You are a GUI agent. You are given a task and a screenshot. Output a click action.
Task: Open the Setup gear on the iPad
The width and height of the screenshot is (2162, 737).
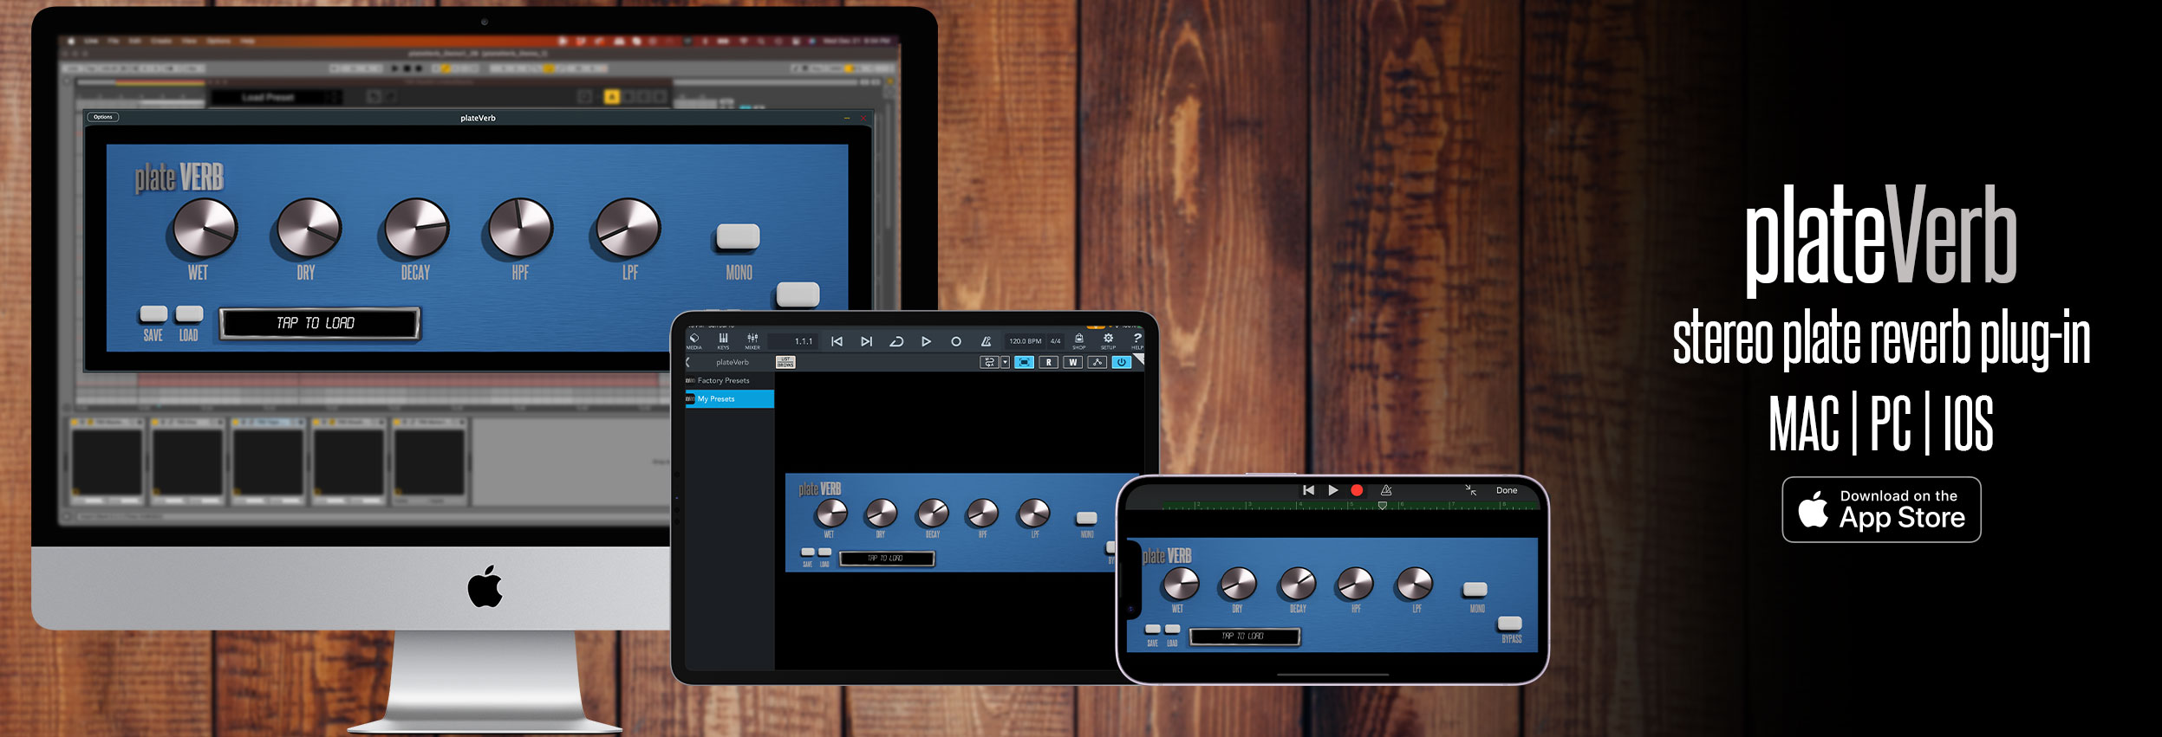[1108, 340]
